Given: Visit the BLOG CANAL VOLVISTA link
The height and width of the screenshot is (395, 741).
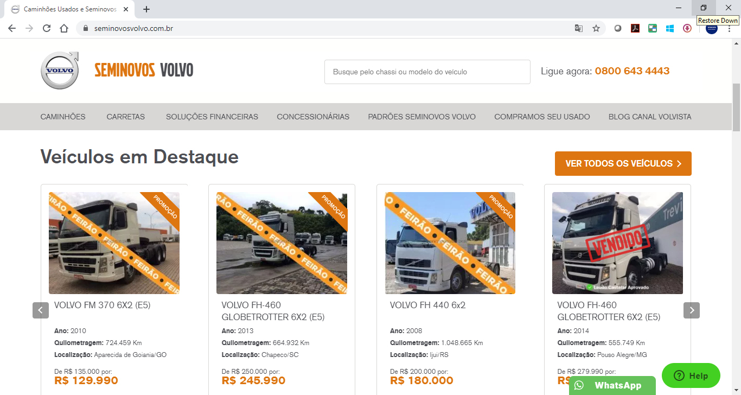Looking at the screenshot, I should point(650,117).
